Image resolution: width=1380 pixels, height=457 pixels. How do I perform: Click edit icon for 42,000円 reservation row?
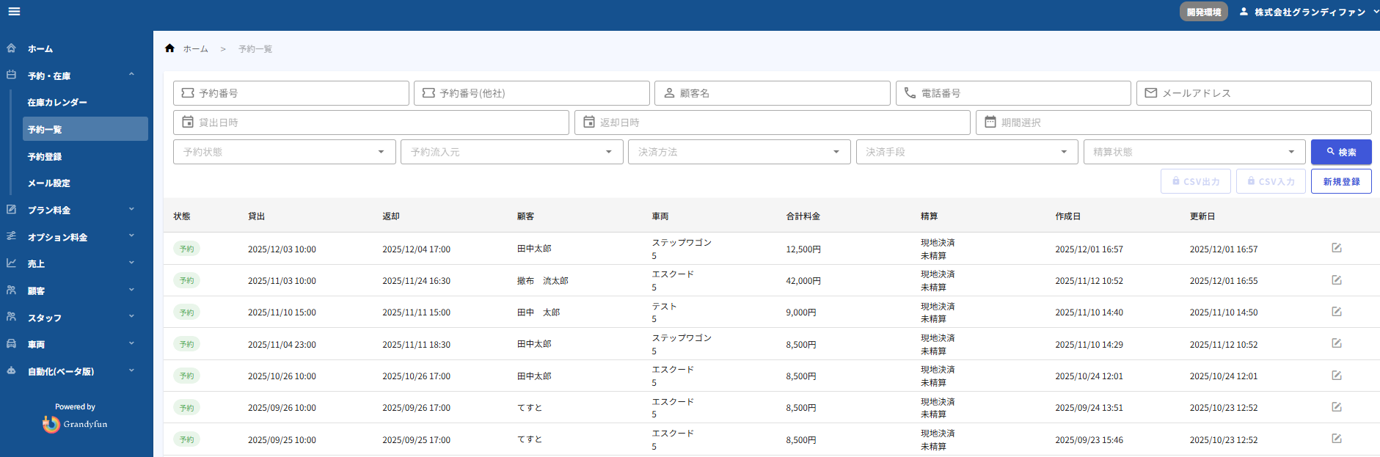coord(1336,280)
